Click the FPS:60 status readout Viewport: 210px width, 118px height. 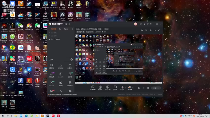coord(128,94)
